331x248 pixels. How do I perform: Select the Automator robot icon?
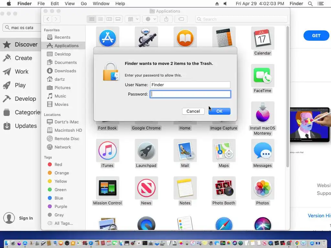(146, 38)
